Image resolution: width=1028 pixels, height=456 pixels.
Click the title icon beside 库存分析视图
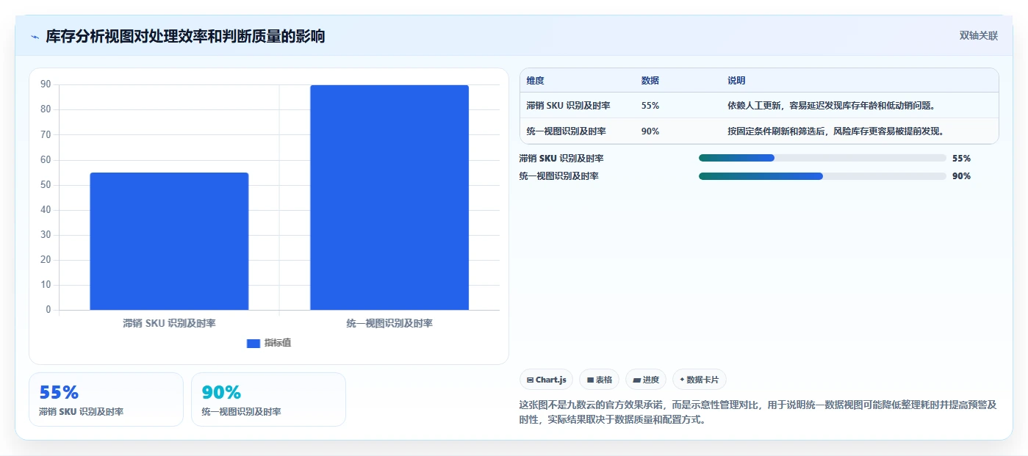35,37
